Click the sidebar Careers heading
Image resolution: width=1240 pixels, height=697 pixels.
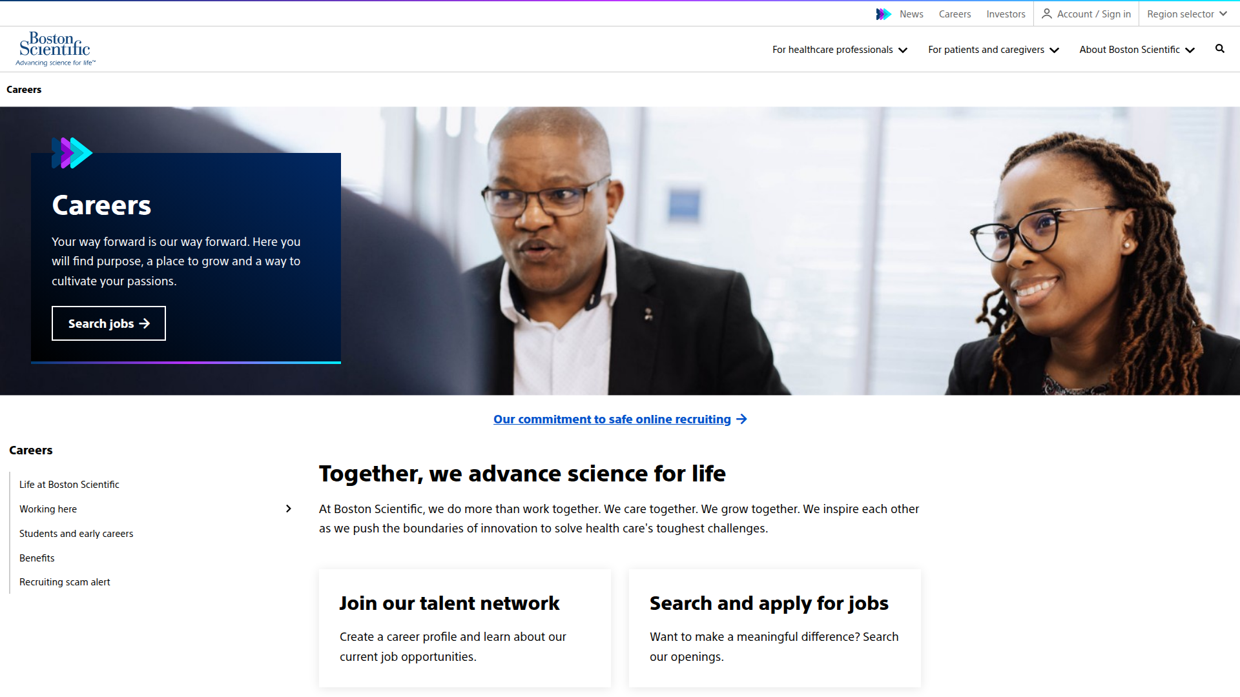coord(31,450)
